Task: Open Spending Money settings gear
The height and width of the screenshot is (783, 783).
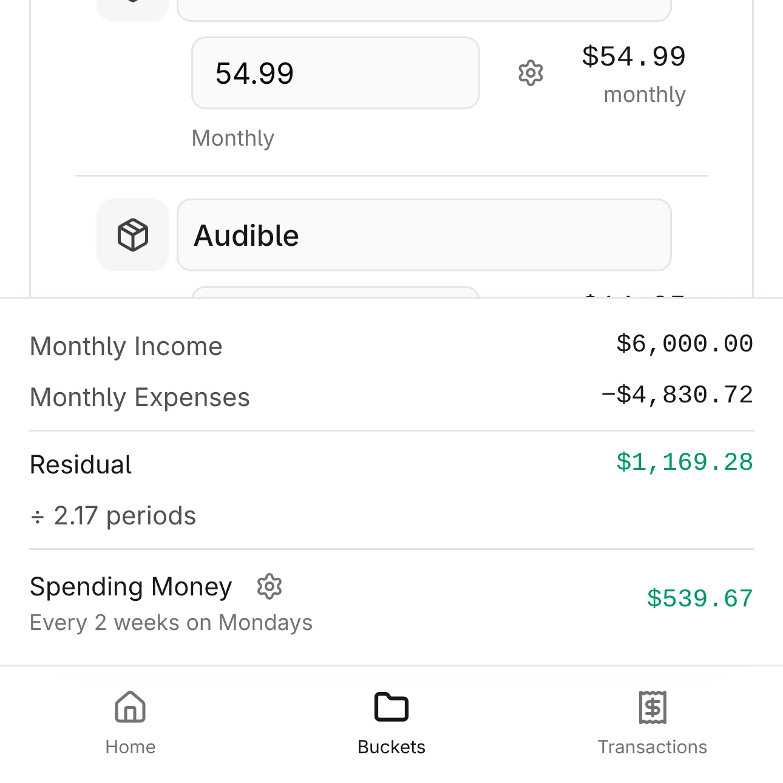Action: click(x=269, y=586)
